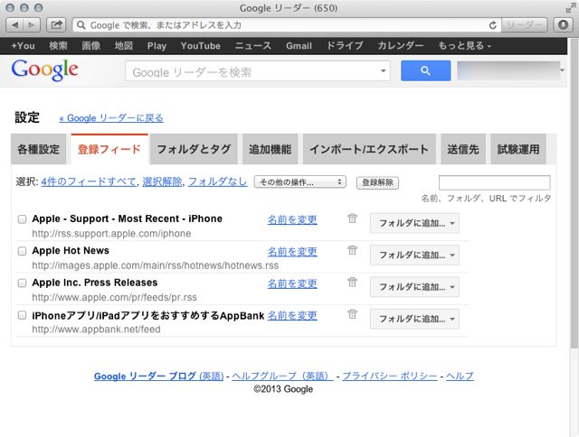Open Google リーダー ブログ (英語) link

point(159,376)
